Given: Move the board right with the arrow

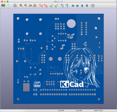Looking at the screenshot, I should point(78,6).
